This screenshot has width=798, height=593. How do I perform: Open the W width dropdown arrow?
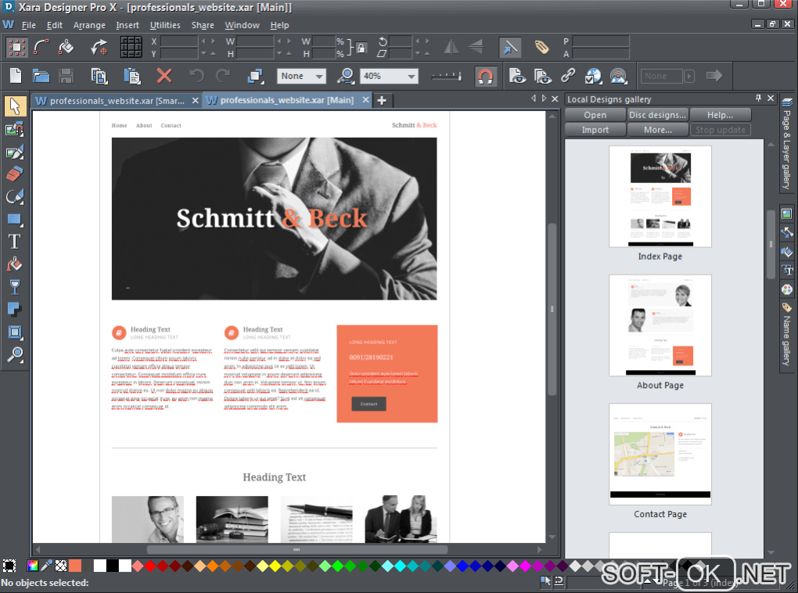click(279, 41)
